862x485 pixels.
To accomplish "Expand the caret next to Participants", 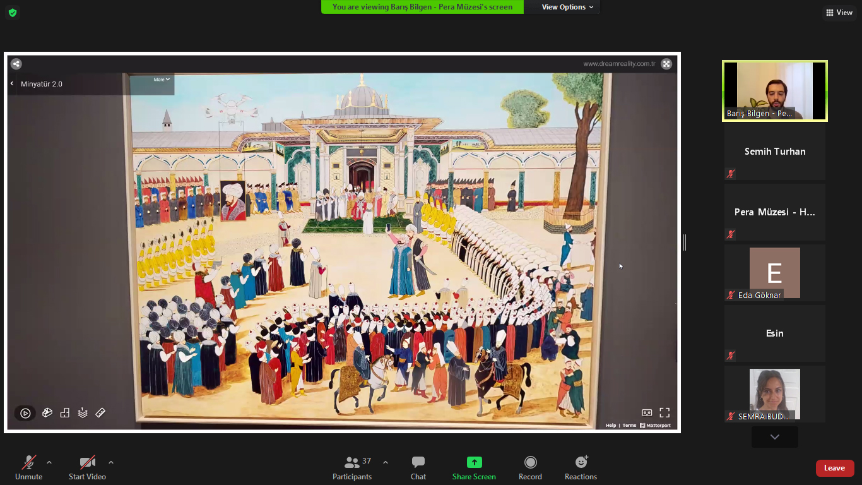I will (386, 462).
